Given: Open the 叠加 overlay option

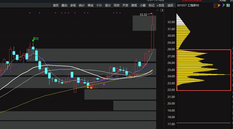Looking at the screenshot, I should click(x=64, y=5).
